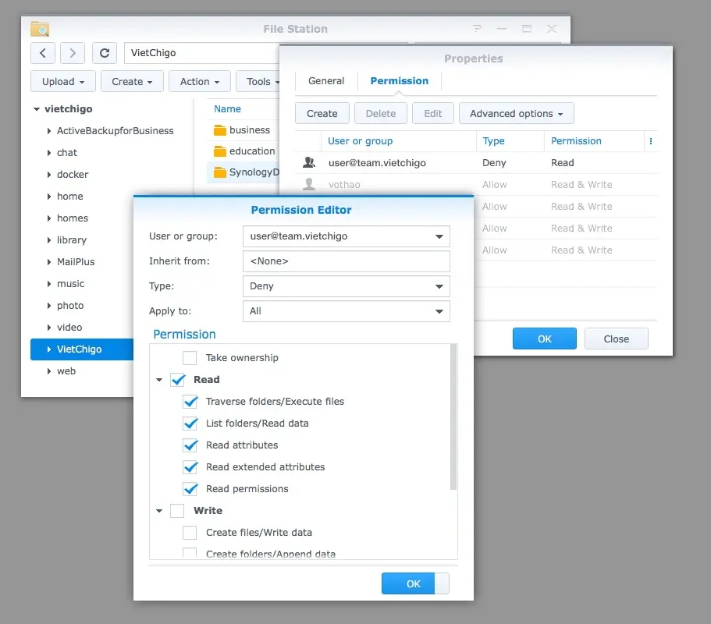Click the Edit permission button
Screen dimensions: 711x624
pos(433,113)
